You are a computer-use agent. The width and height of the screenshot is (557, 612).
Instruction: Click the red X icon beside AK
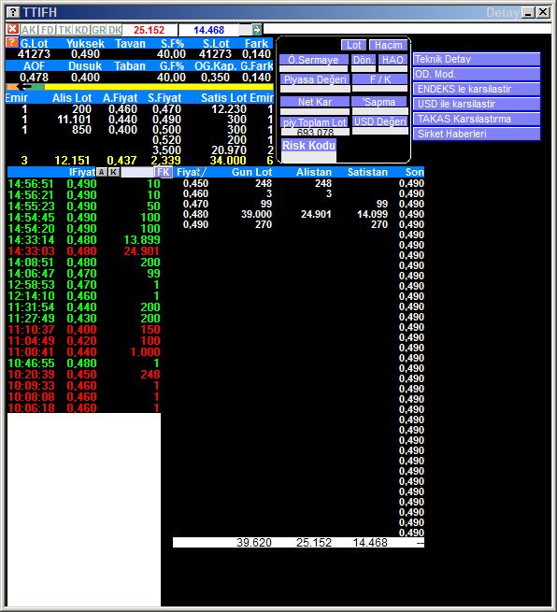(12, 29)
